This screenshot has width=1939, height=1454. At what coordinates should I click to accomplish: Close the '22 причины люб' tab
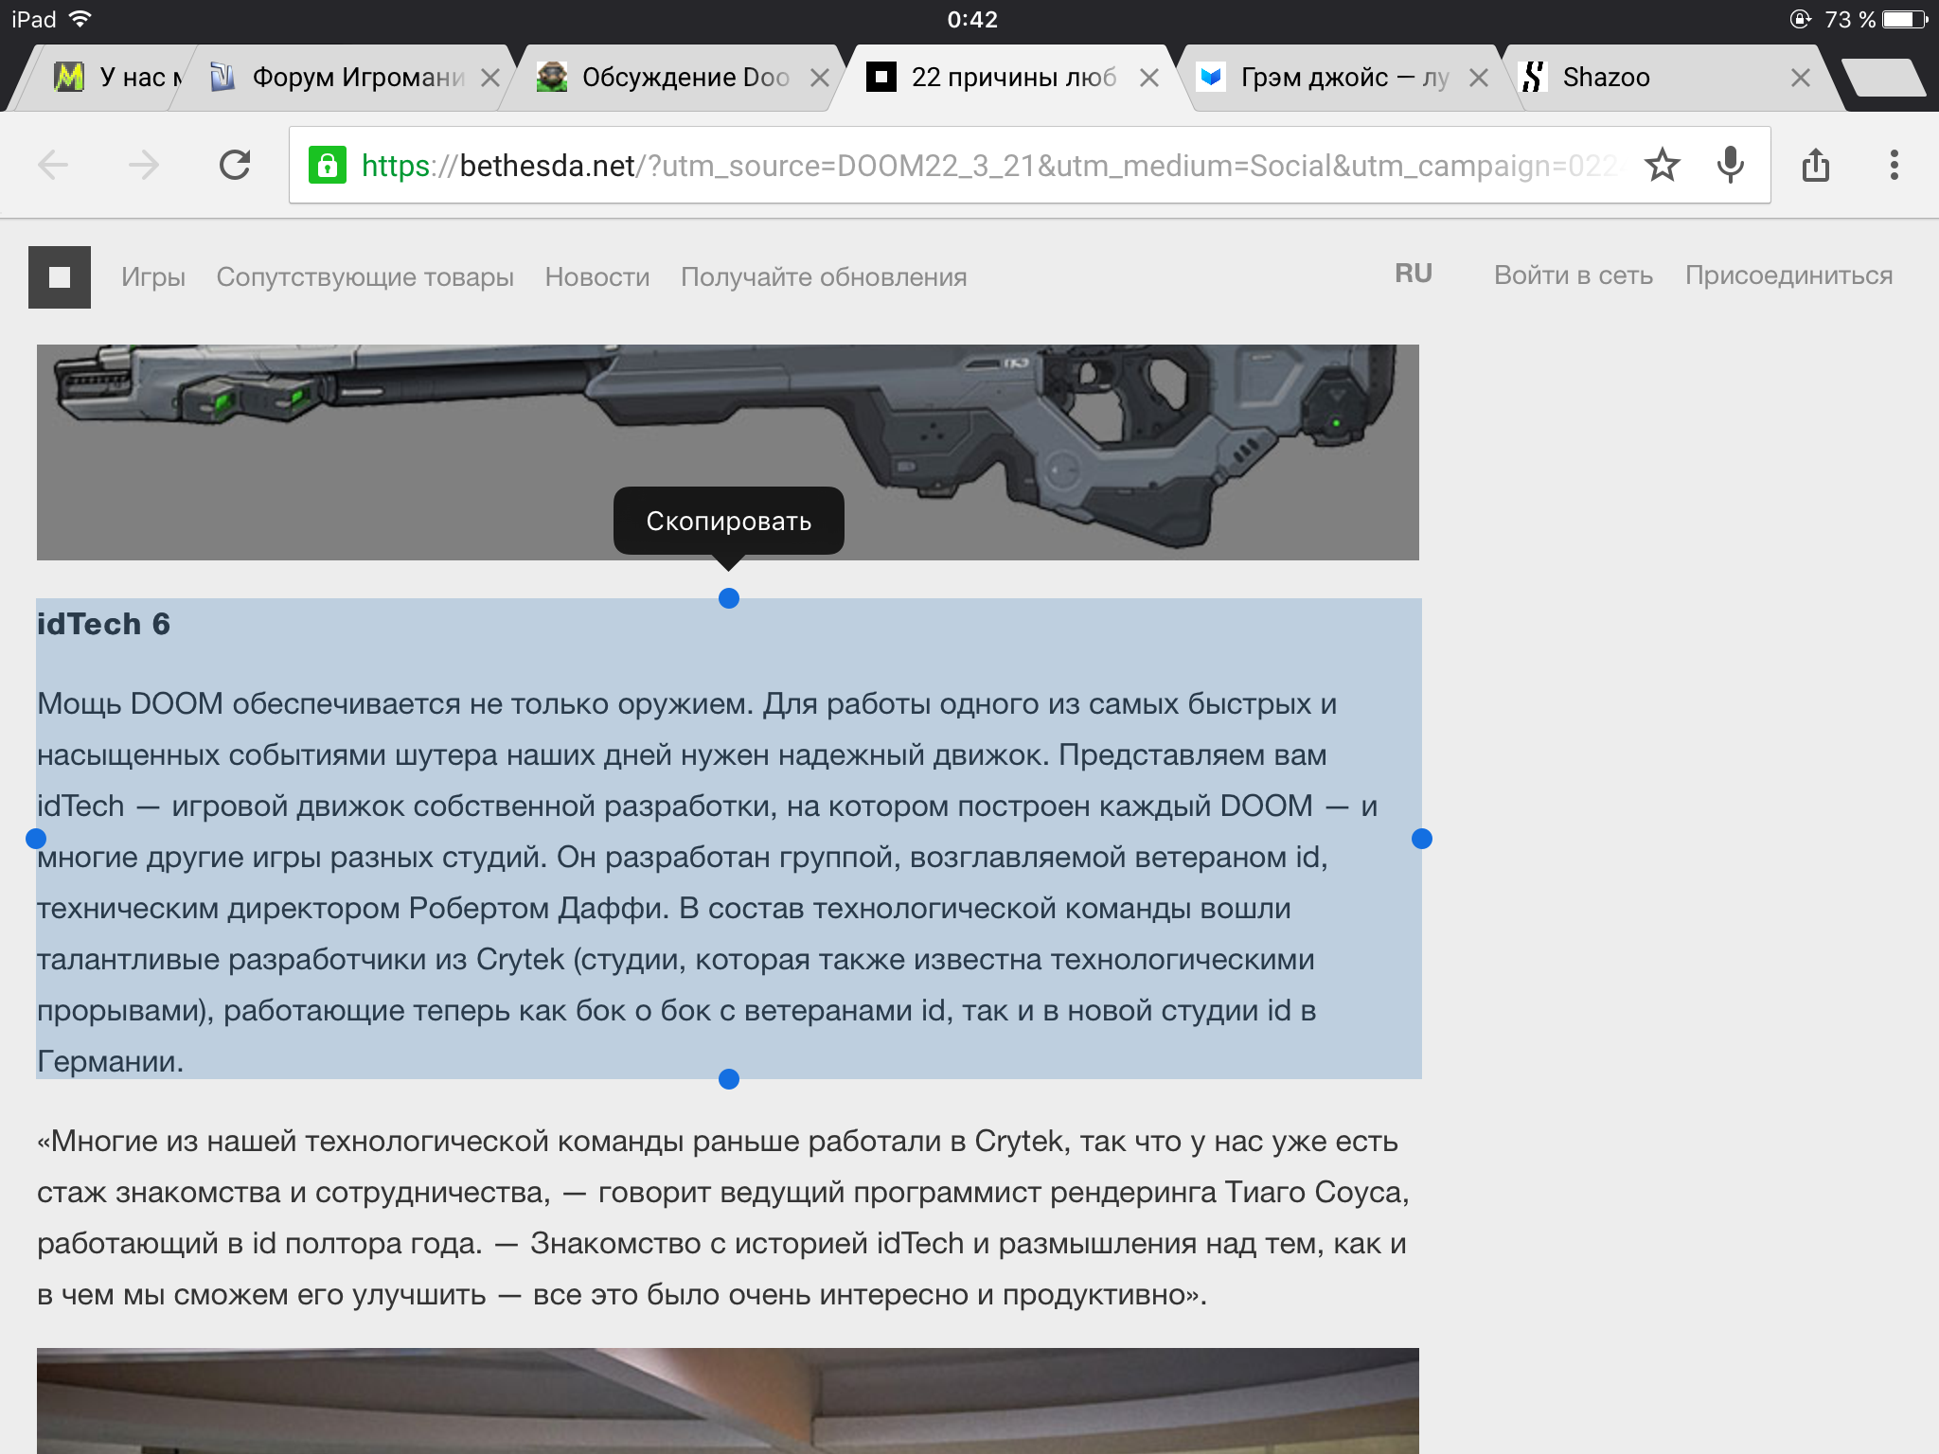click(x=1149, y=78)
